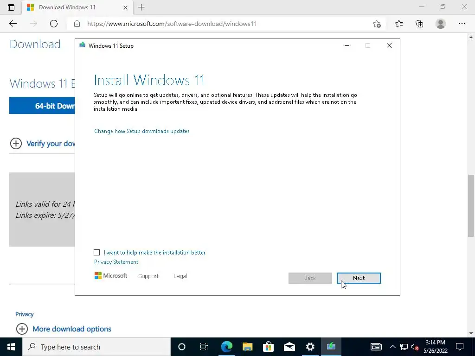Open File Explorer from the taskbar
The width and height of the screenshot is (475, 356).
[248, 347]
